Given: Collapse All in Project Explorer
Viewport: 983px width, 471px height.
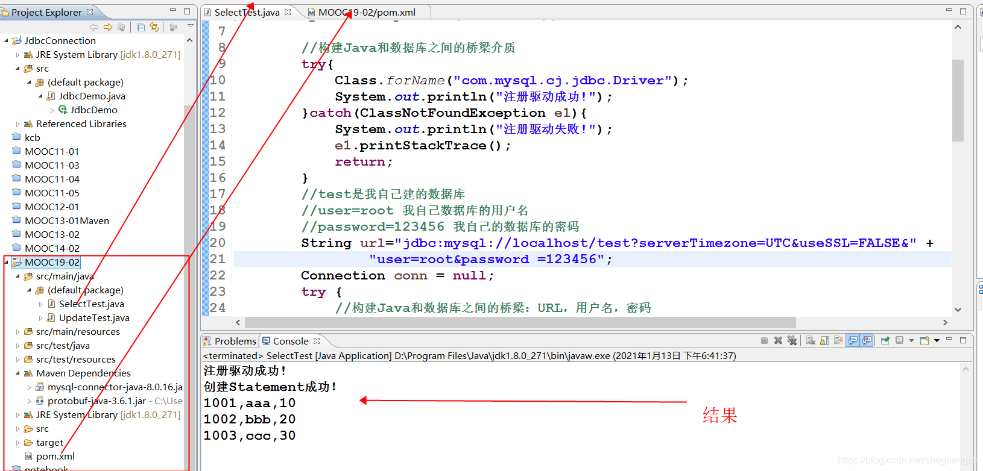Looking at the screenshot, I should 141,27.
